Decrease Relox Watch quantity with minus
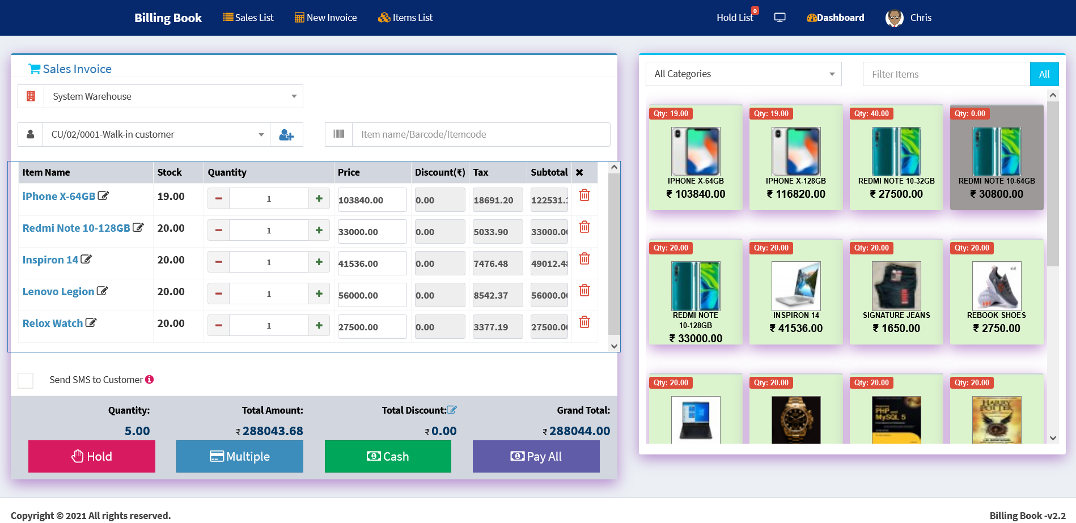The width and height of the screenshot is (1076, 523). click(x=218, y=326)
